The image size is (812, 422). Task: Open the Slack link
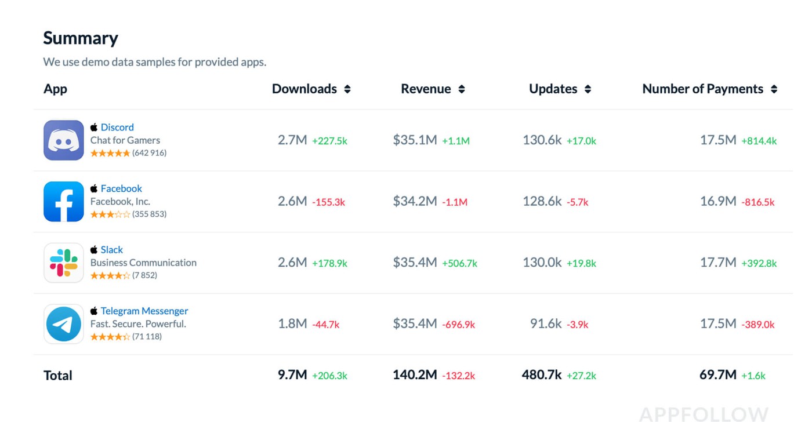[x=112, y=249]
